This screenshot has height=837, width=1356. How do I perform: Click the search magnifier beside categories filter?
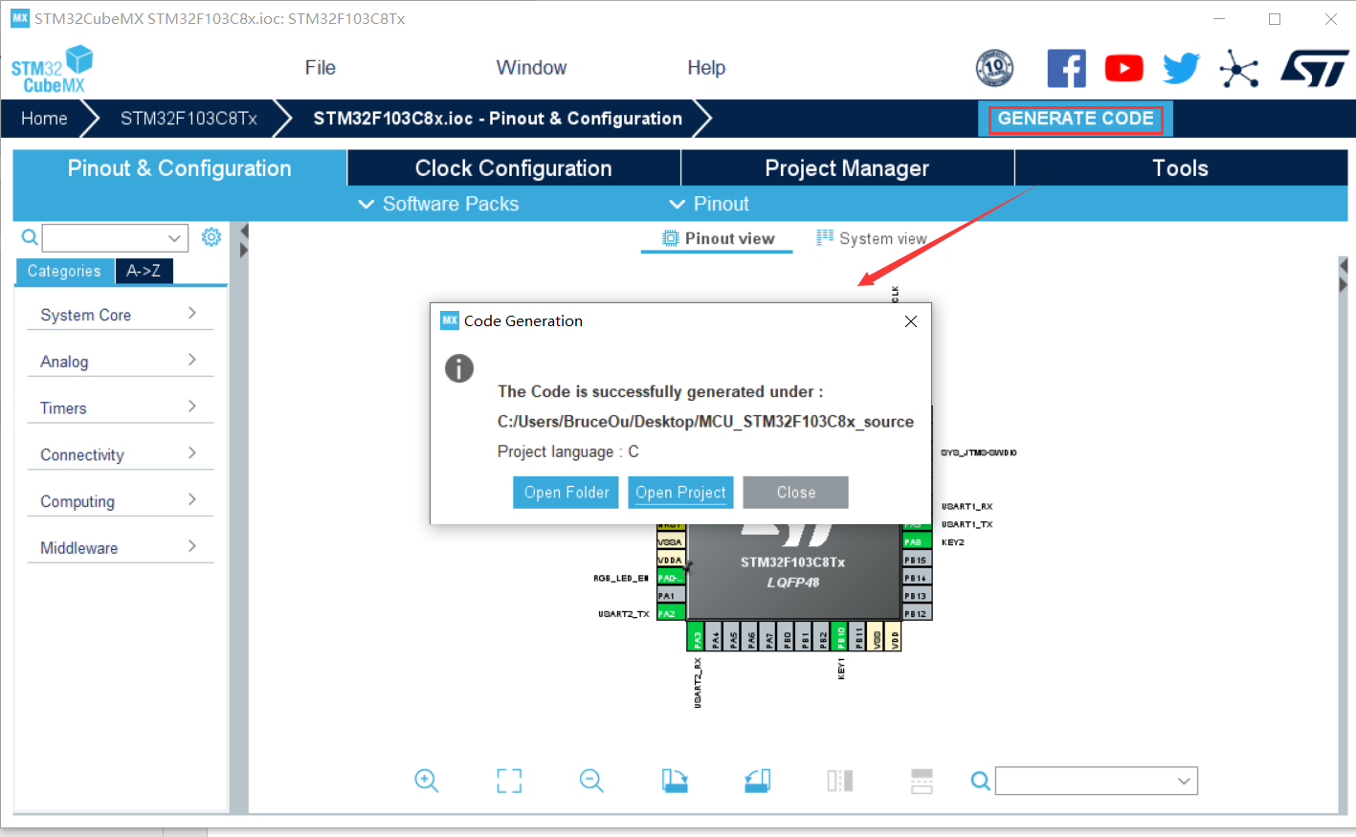click(30, 237)
